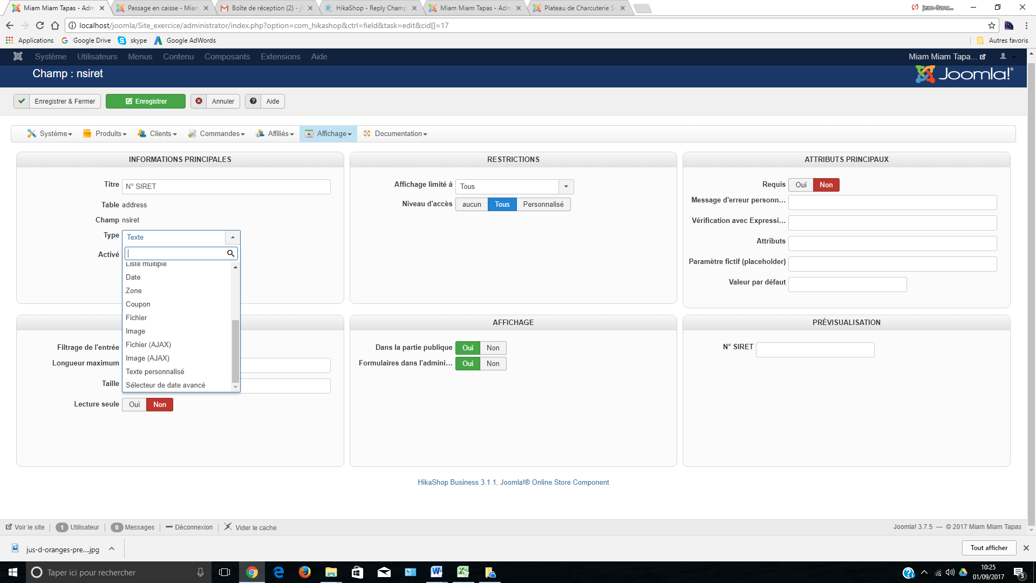Click the red Annuler cancel icon

(x=199, y=101)
